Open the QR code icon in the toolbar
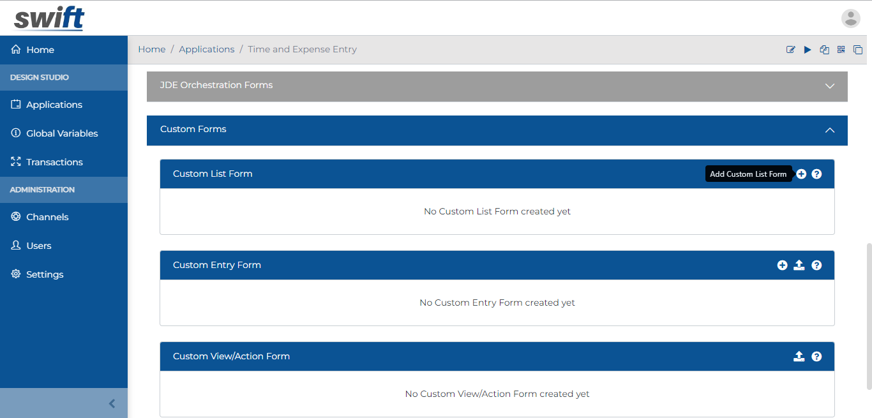 (x=841, y=49)
